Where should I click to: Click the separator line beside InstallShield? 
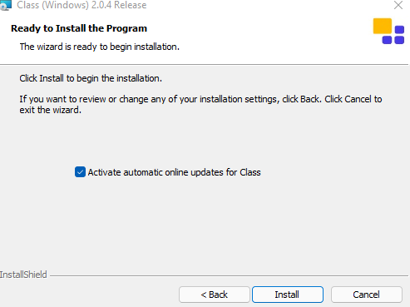(x=229, y=275)
